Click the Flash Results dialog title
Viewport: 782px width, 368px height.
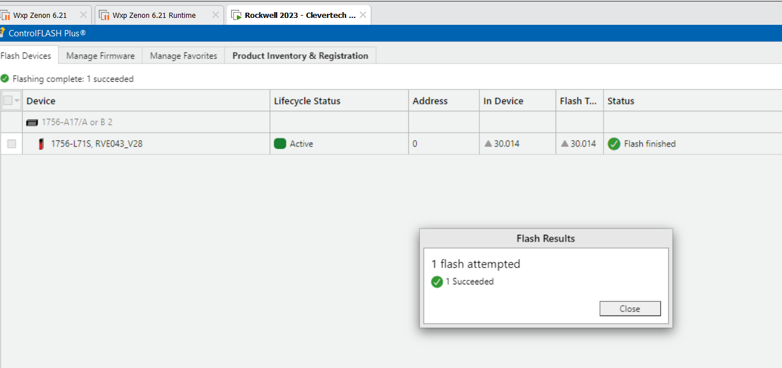coord(546,239)
